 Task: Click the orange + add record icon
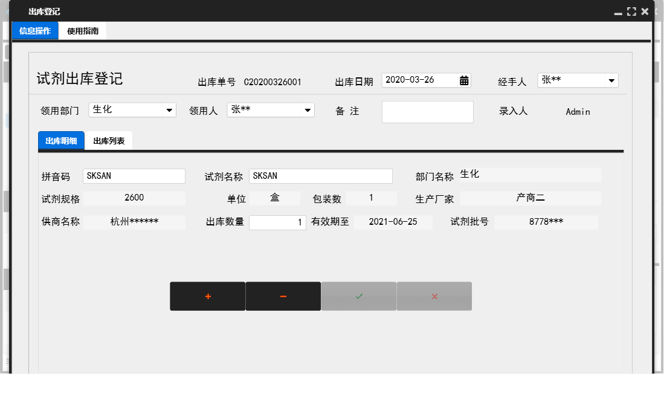click(x=208, y=296)
